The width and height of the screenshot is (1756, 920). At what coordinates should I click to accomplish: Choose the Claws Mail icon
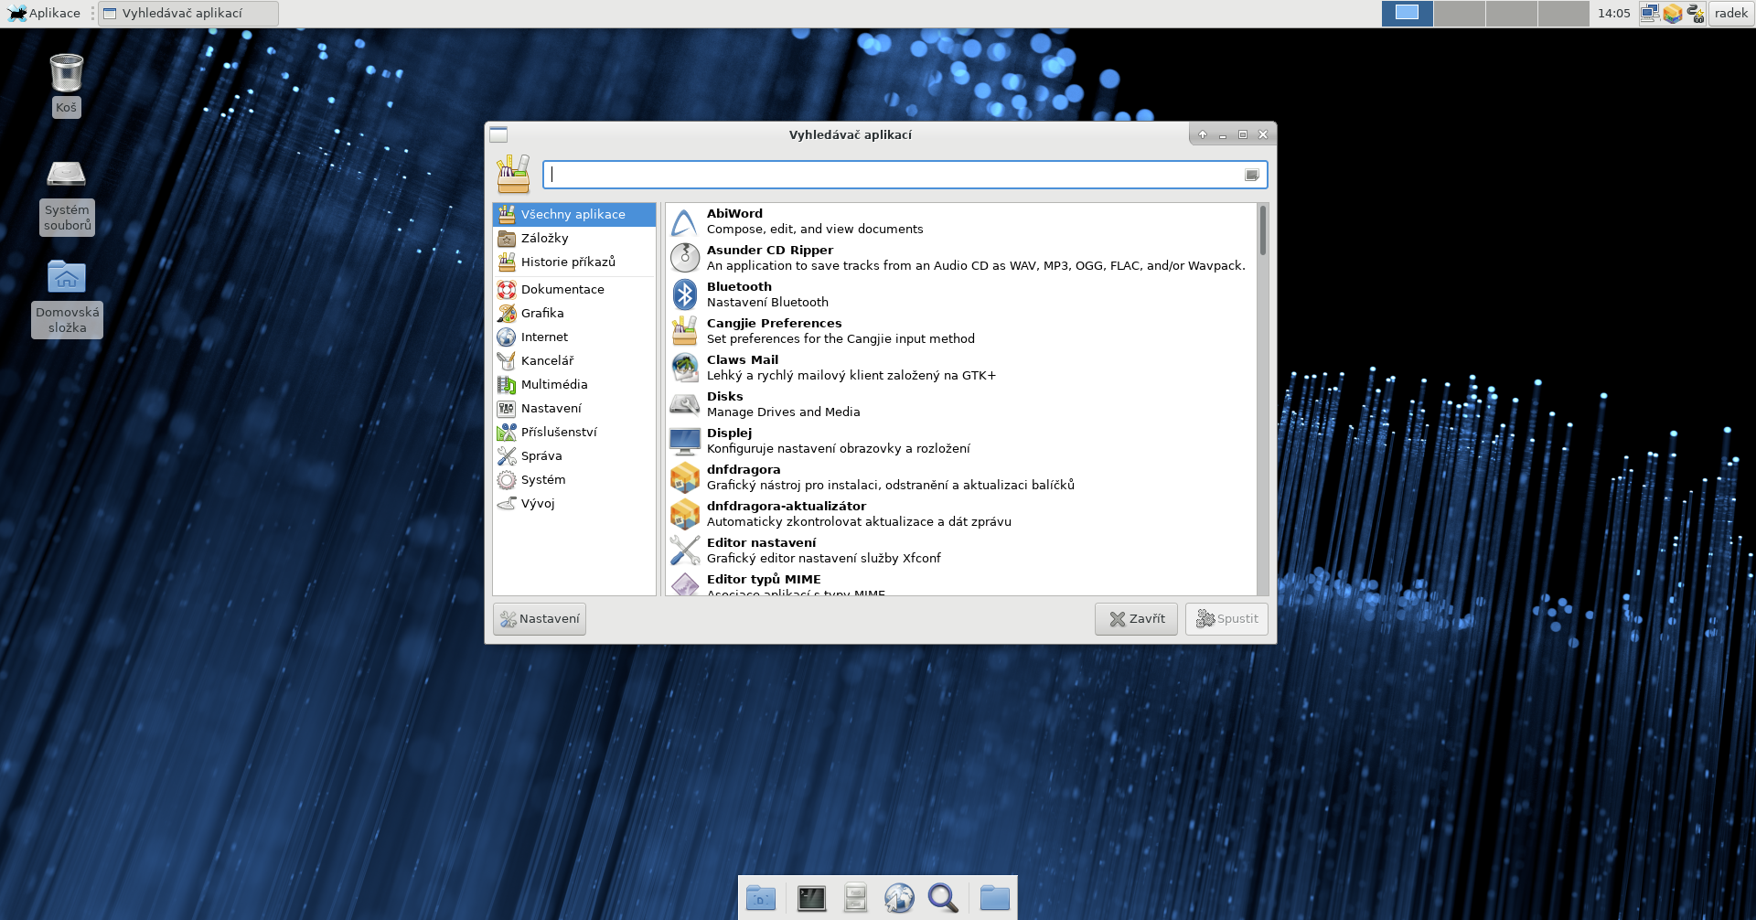click(684, 368)
